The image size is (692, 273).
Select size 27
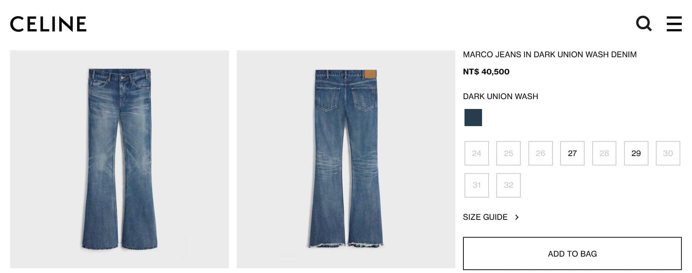pos(572,153)
